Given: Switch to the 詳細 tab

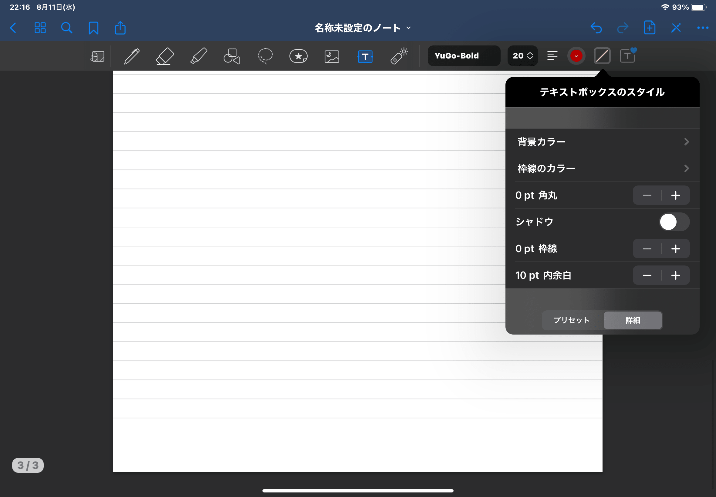Looking at the screenshot, I should [633, 320].
